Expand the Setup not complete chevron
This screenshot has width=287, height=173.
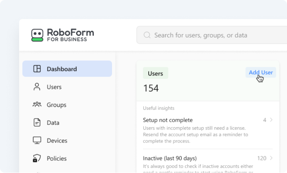coord(271,120)
